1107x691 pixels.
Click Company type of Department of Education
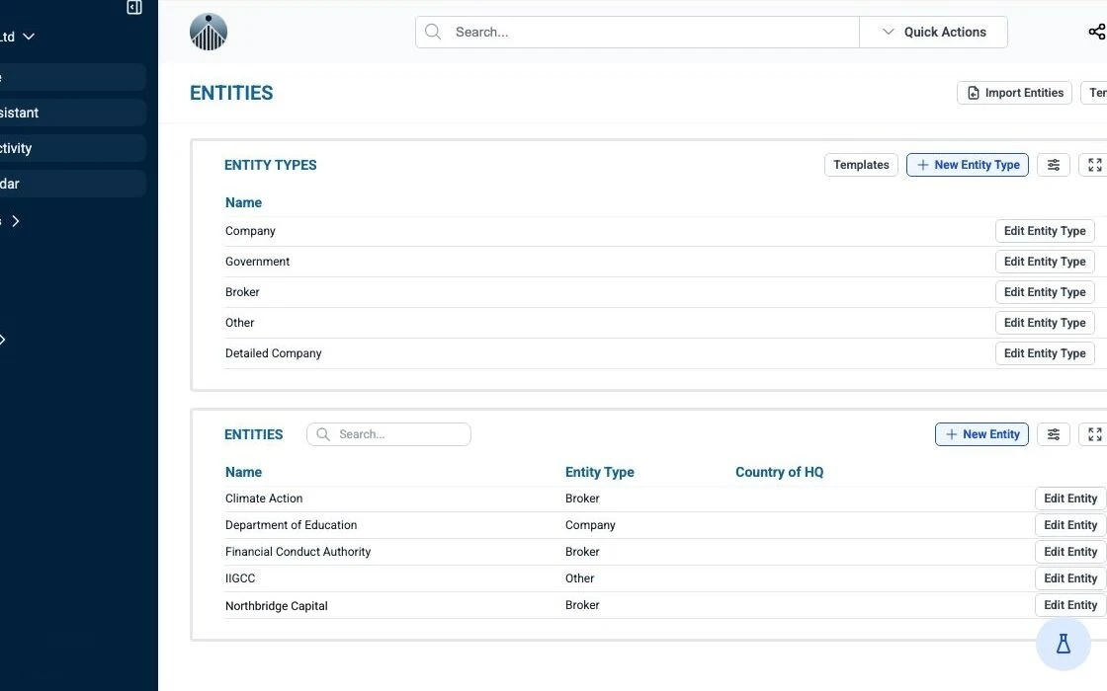tap(590, 525)
